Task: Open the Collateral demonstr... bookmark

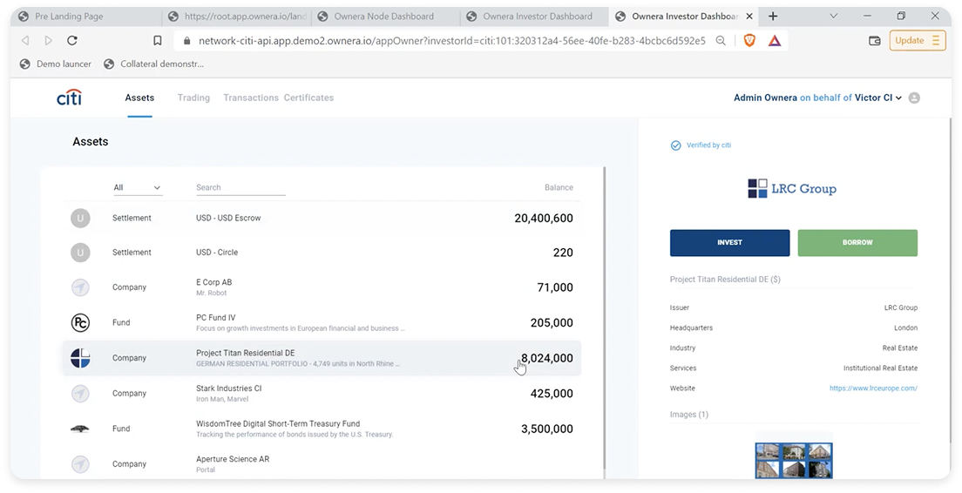Action: point(154,64)
